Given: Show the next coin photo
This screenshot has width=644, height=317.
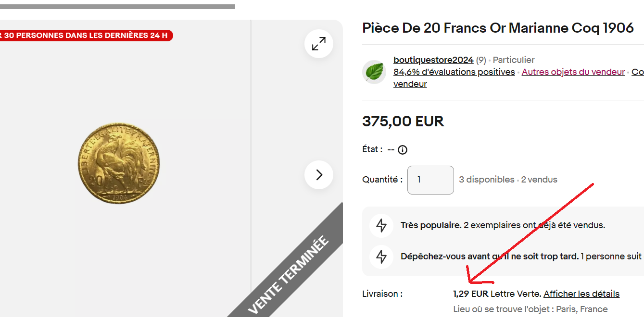Looking at the screenshot, I should (319, 175).
